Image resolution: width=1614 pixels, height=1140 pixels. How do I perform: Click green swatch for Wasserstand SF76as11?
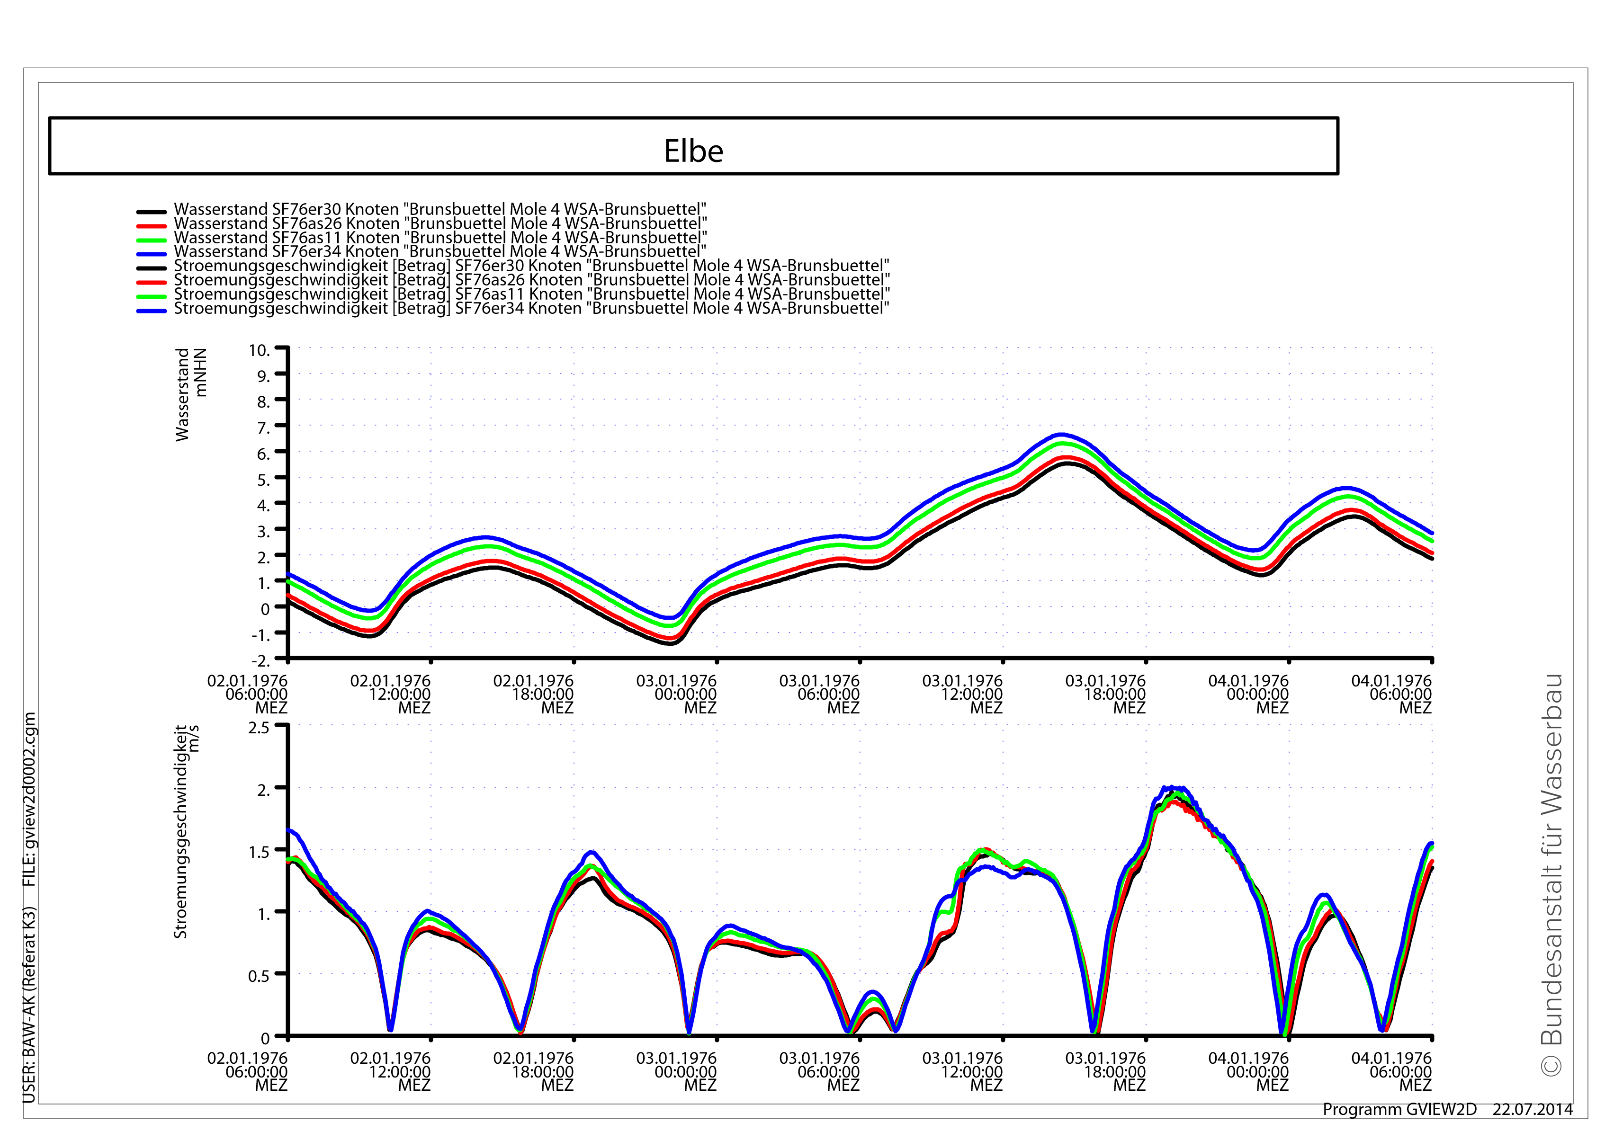(151, 240)
